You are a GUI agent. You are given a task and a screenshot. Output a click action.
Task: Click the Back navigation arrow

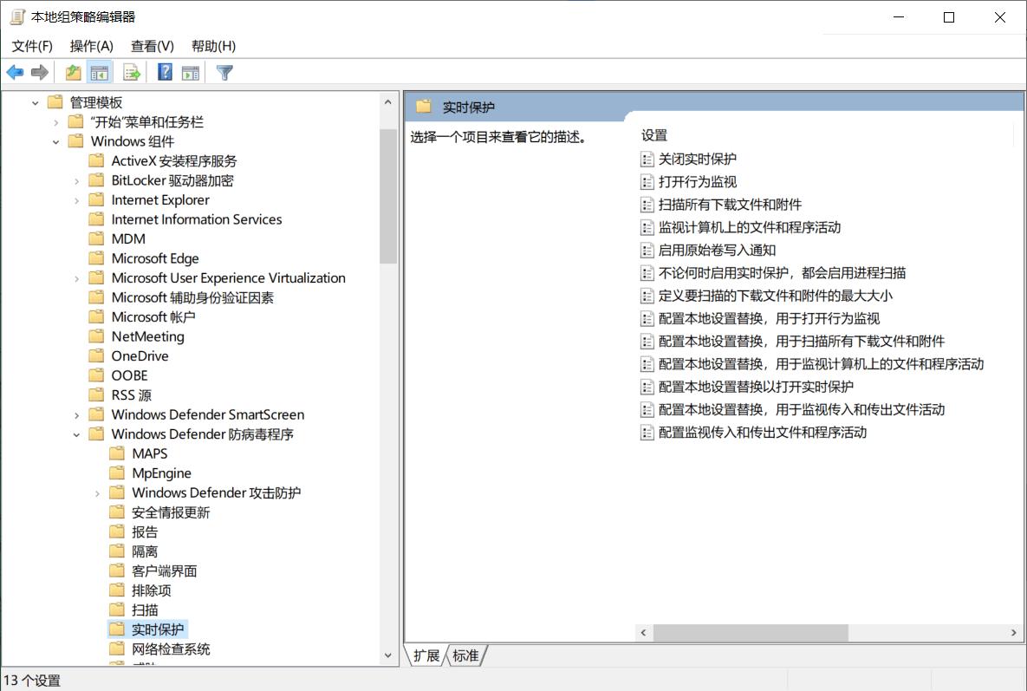click(15, 72)
